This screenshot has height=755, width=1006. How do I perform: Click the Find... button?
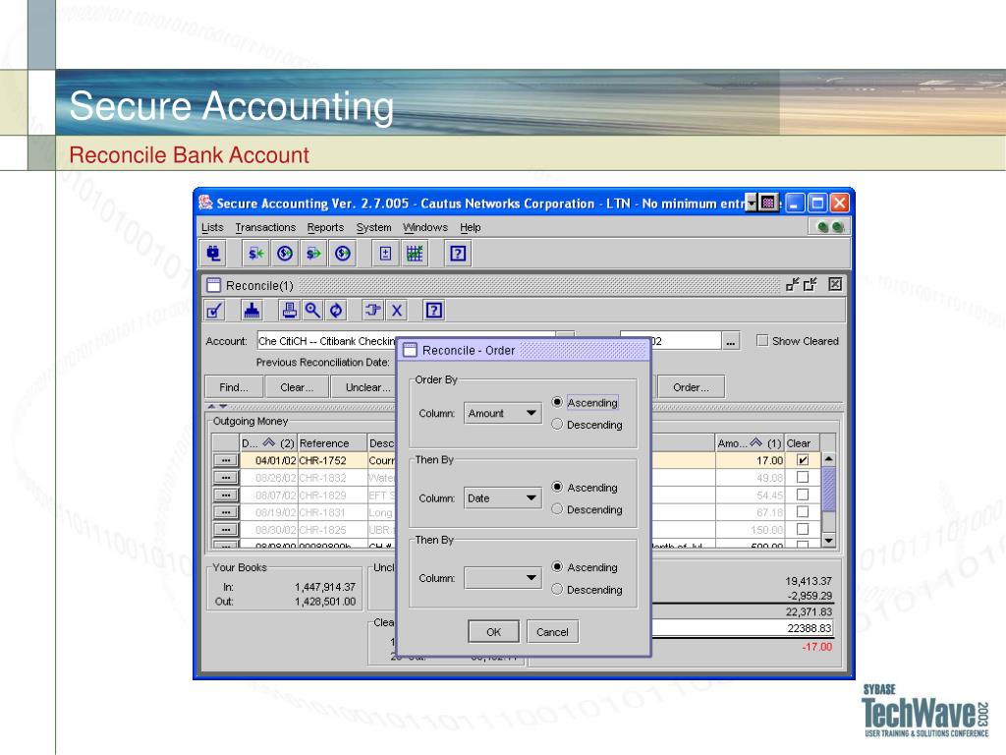(234, 387)
